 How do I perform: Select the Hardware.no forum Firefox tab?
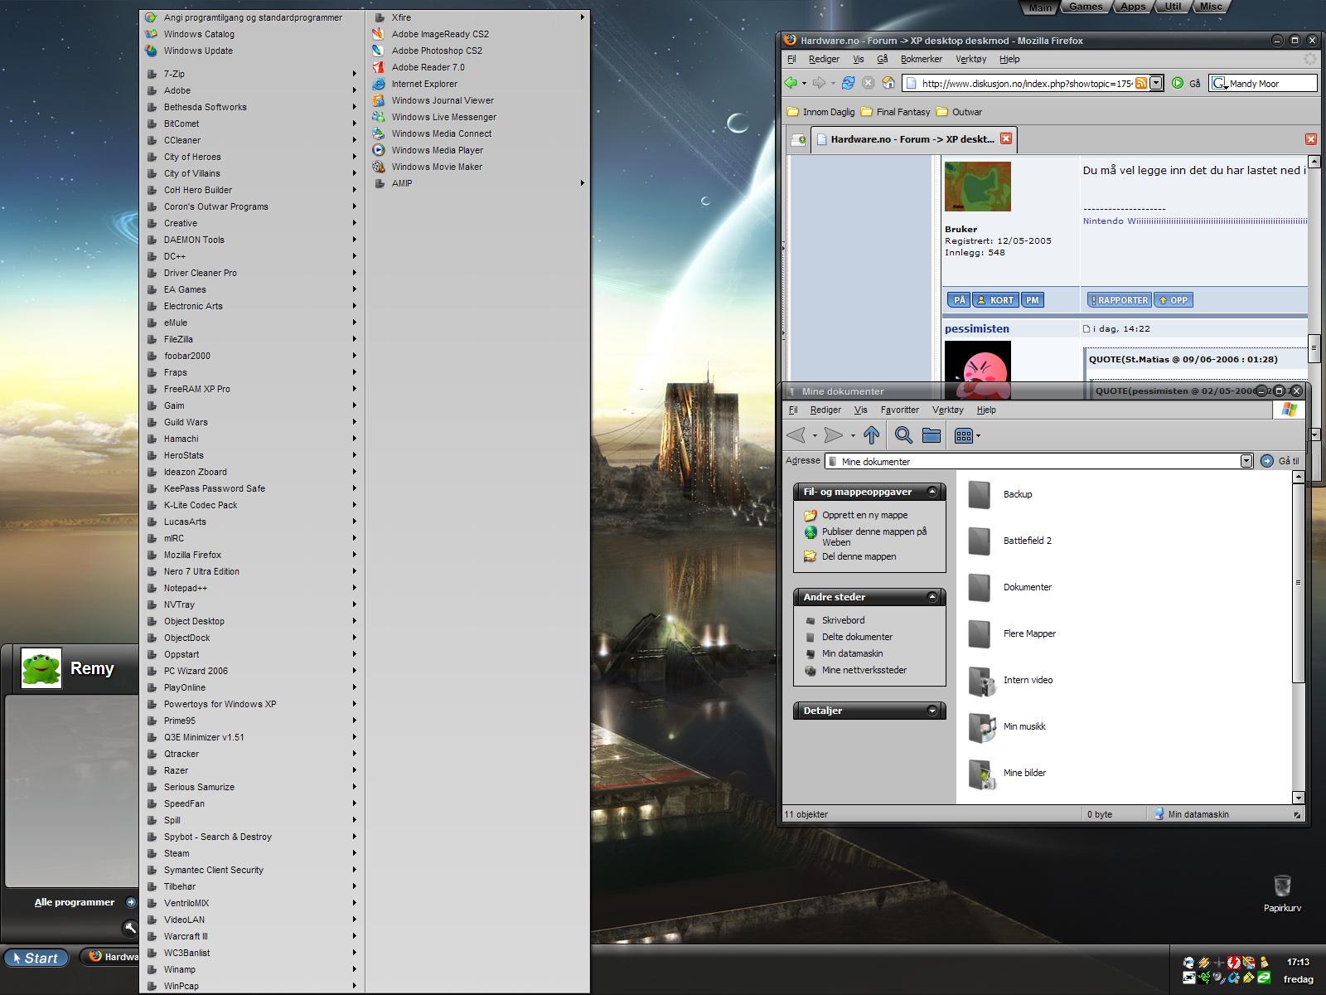point(912,139)
